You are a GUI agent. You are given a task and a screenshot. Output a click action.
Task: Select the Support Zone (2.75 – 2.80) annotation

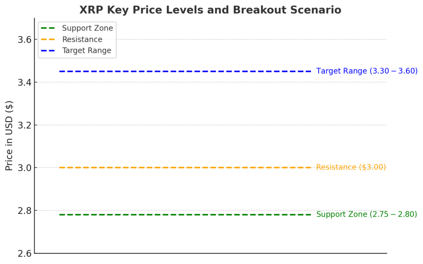[x=366, y=214]
